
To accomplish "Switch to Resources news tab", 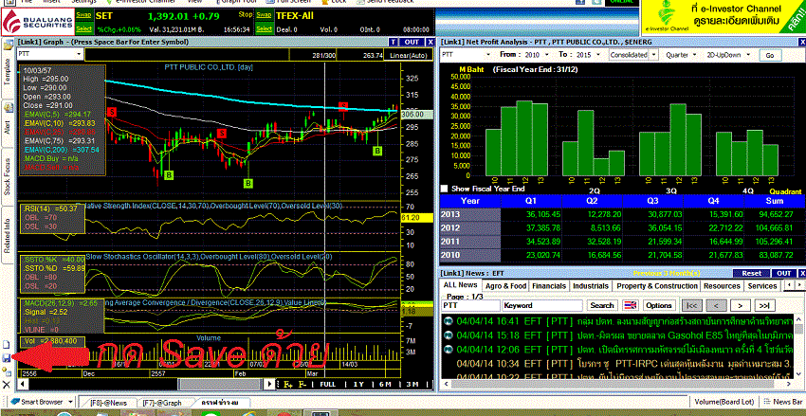I will [723, 285].
